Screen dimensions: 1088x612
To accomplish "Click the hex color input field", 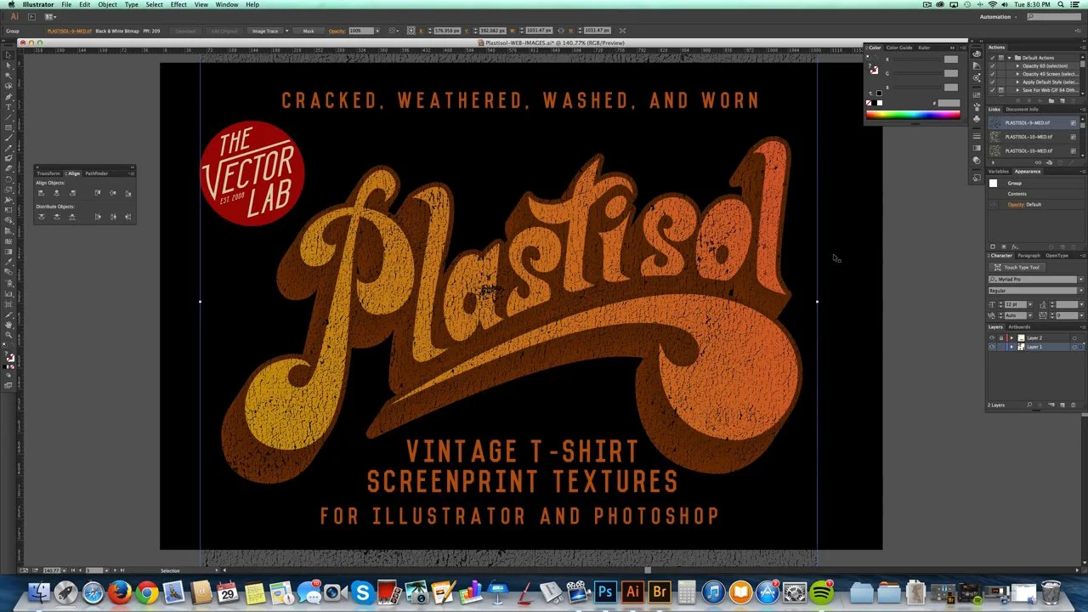I will point(949,103).
